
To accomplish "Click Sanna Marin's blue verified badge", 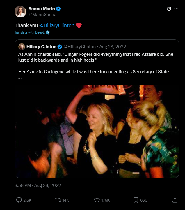I will (x=58, y=9).
